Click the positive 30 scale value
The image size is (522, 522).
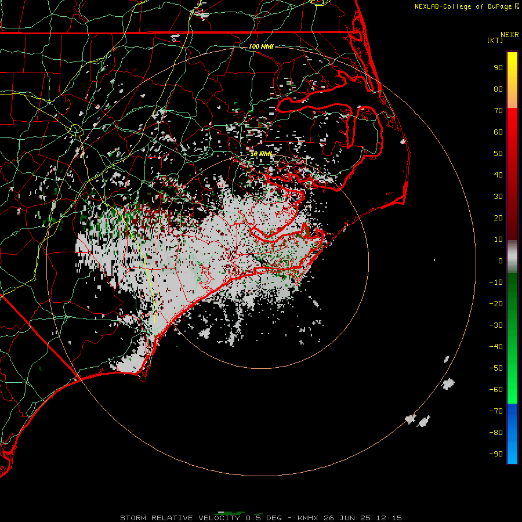click(498, 197)
